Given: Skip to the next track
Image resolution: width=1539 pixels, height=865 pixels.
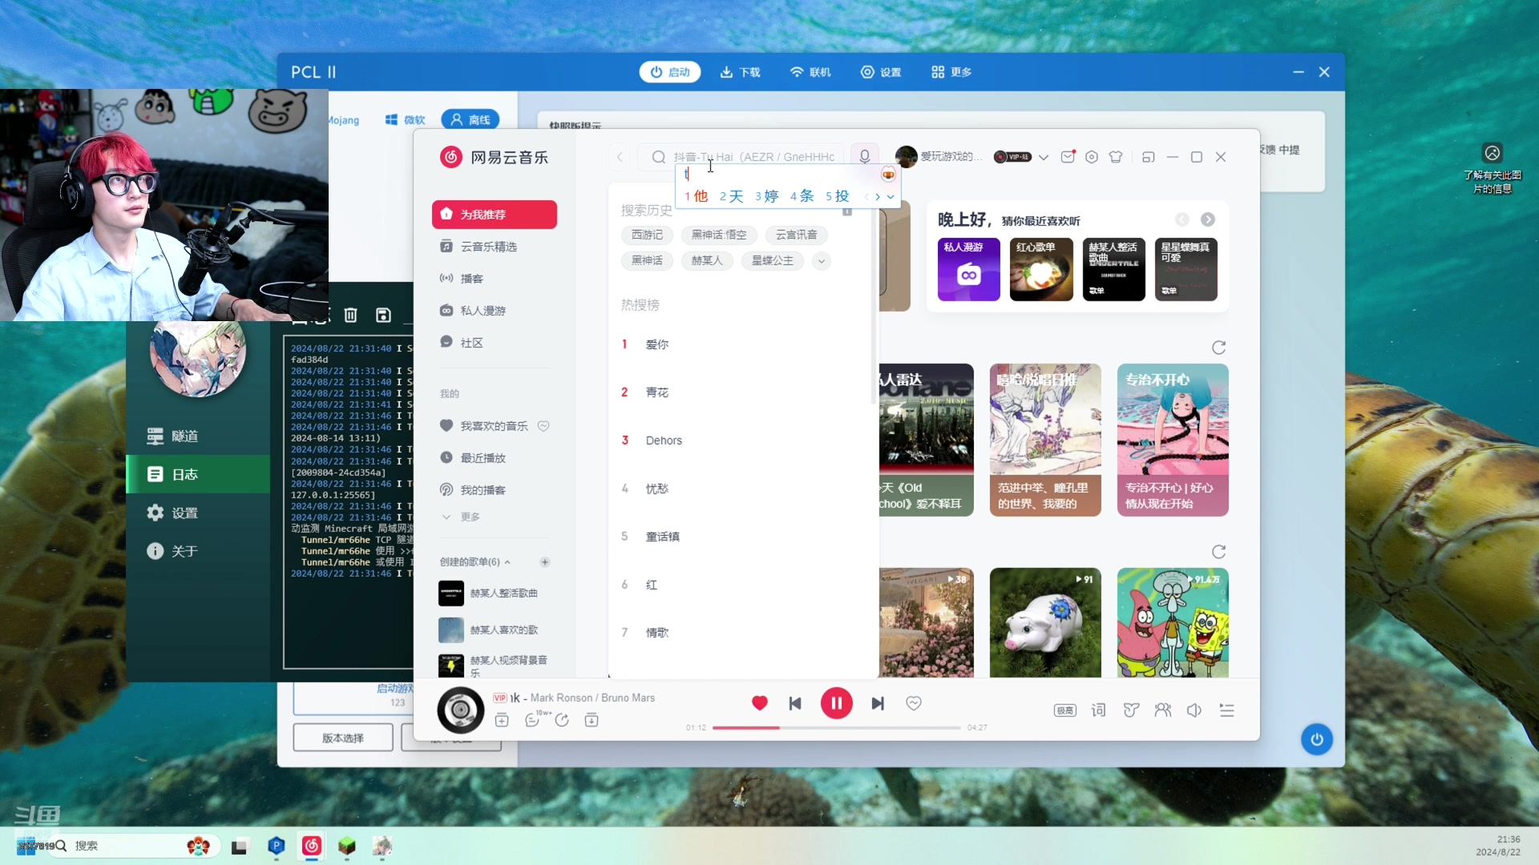Looking at the screenshot, I should point(878,703).
